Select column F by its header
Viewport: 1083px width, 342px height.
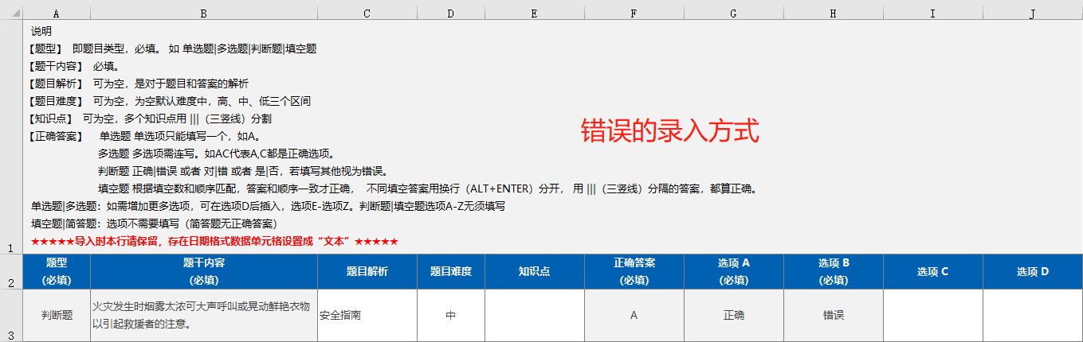pyautogui.click(x=634, y=14)
